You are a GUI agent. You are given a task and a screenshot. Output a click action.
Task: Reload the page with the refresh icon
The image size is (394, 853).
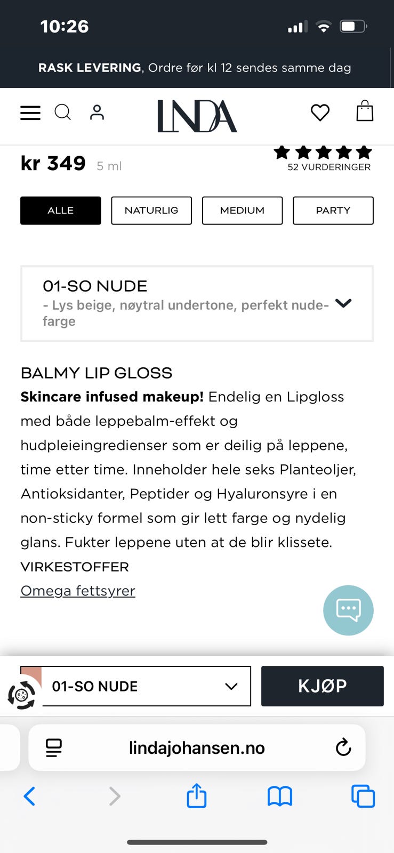coord(343,747)
